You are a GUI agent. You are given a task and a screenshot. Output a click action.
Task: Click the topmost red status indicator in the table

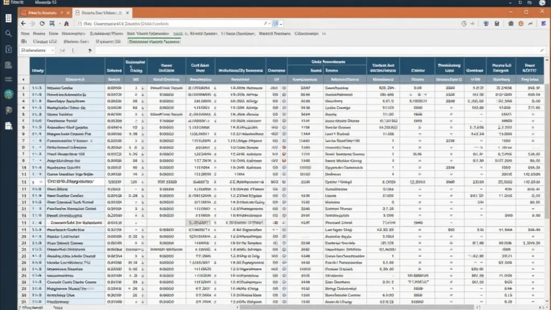(284, 147)
